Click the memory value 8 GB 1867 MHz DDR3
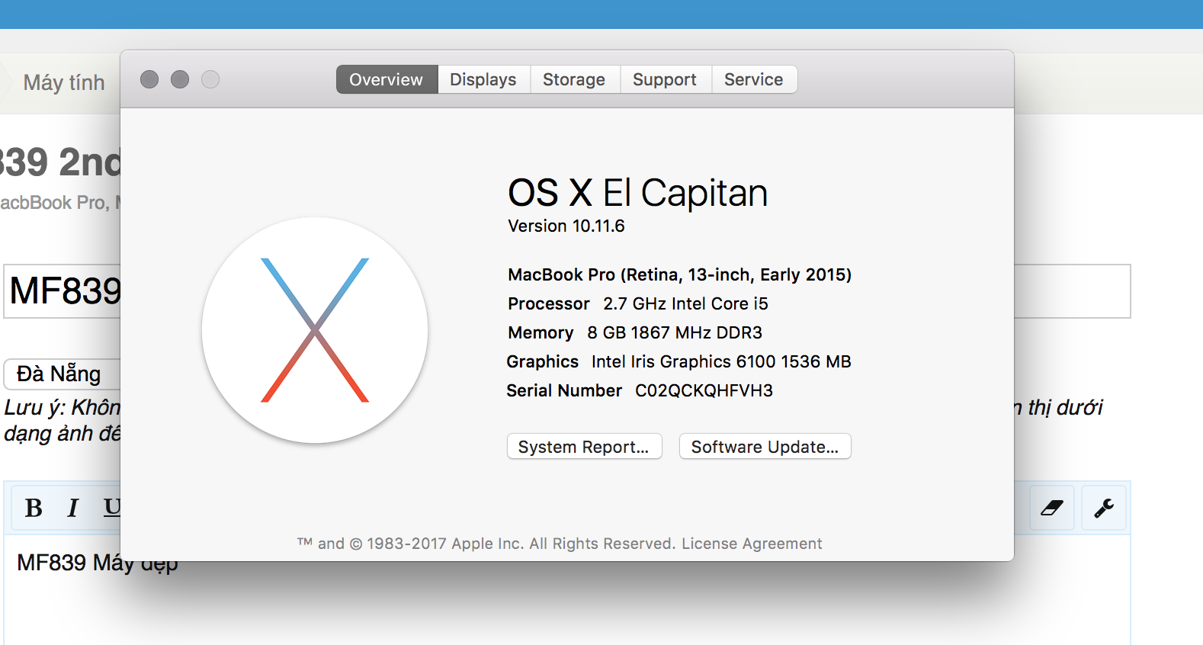Screen dimensions: 1203x645 pos(675,332)
